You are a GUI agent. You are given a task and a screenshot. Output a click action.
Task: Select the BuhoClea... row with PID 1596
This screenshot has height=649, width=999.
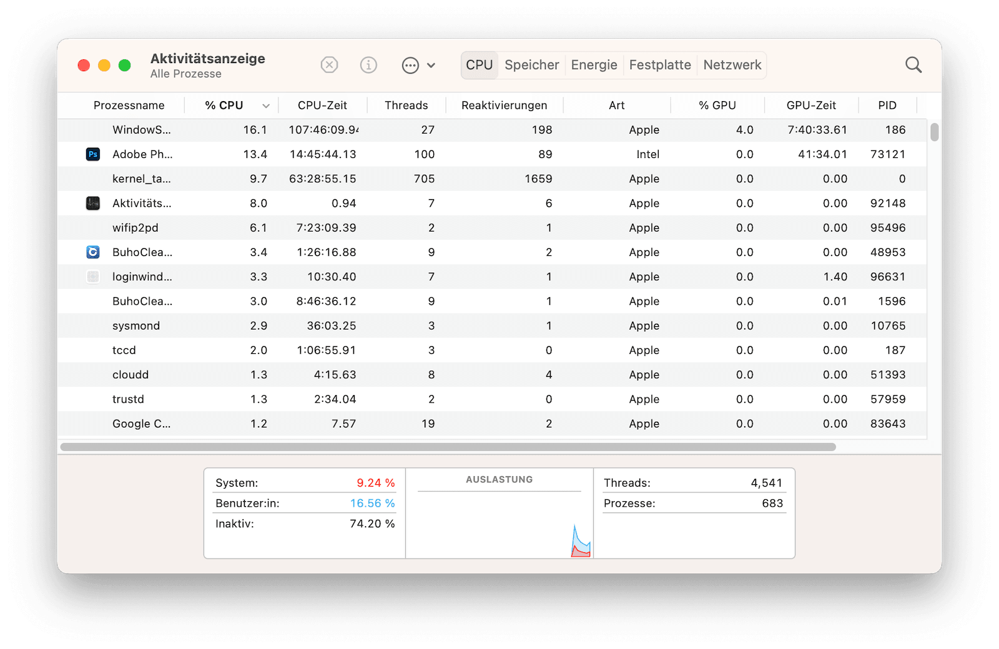coord(493,301)
